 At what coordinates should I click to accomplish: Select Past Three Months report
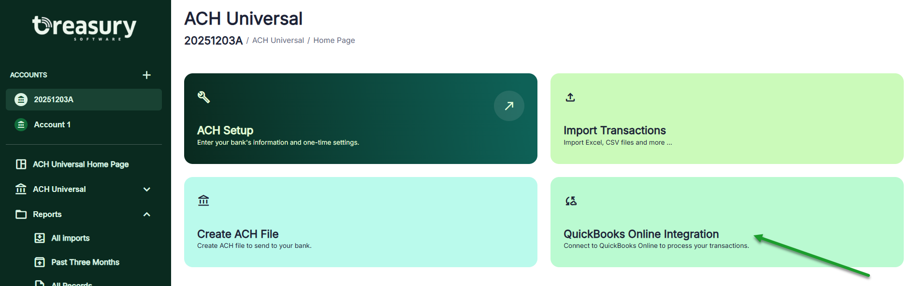[85, 262]
